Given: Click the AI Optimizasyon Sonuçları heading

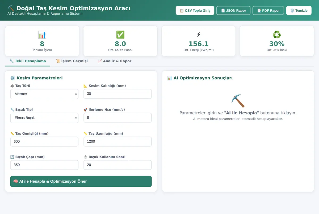Looking at the screenshot, I should tap(203, 78).
